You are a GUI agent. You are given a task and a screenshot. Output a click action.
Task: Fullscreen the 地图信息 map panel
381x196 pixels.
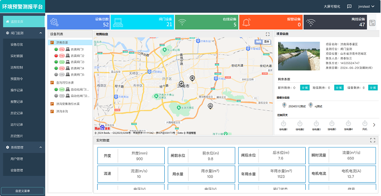point(268,34)
